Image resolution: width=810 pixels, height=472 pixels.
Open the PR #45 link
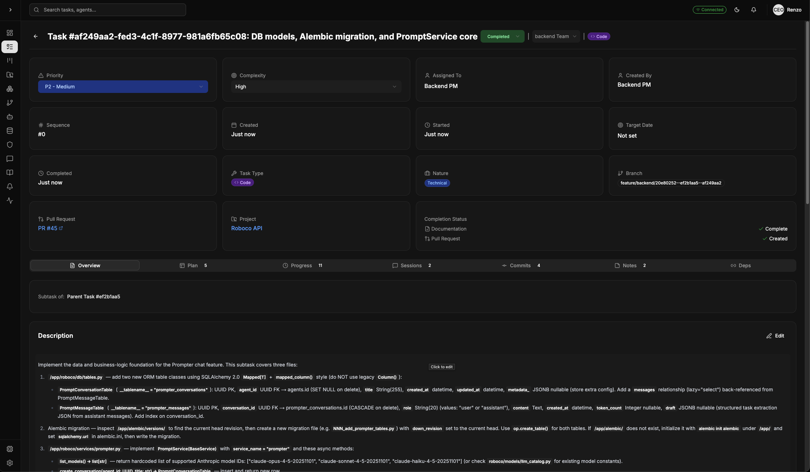[x=48, y=228]
